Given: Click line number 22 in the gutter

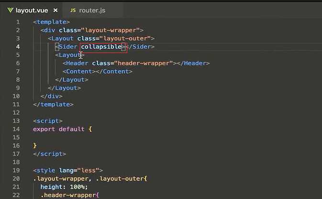Looking at the screenshot, I should point(16,195).
